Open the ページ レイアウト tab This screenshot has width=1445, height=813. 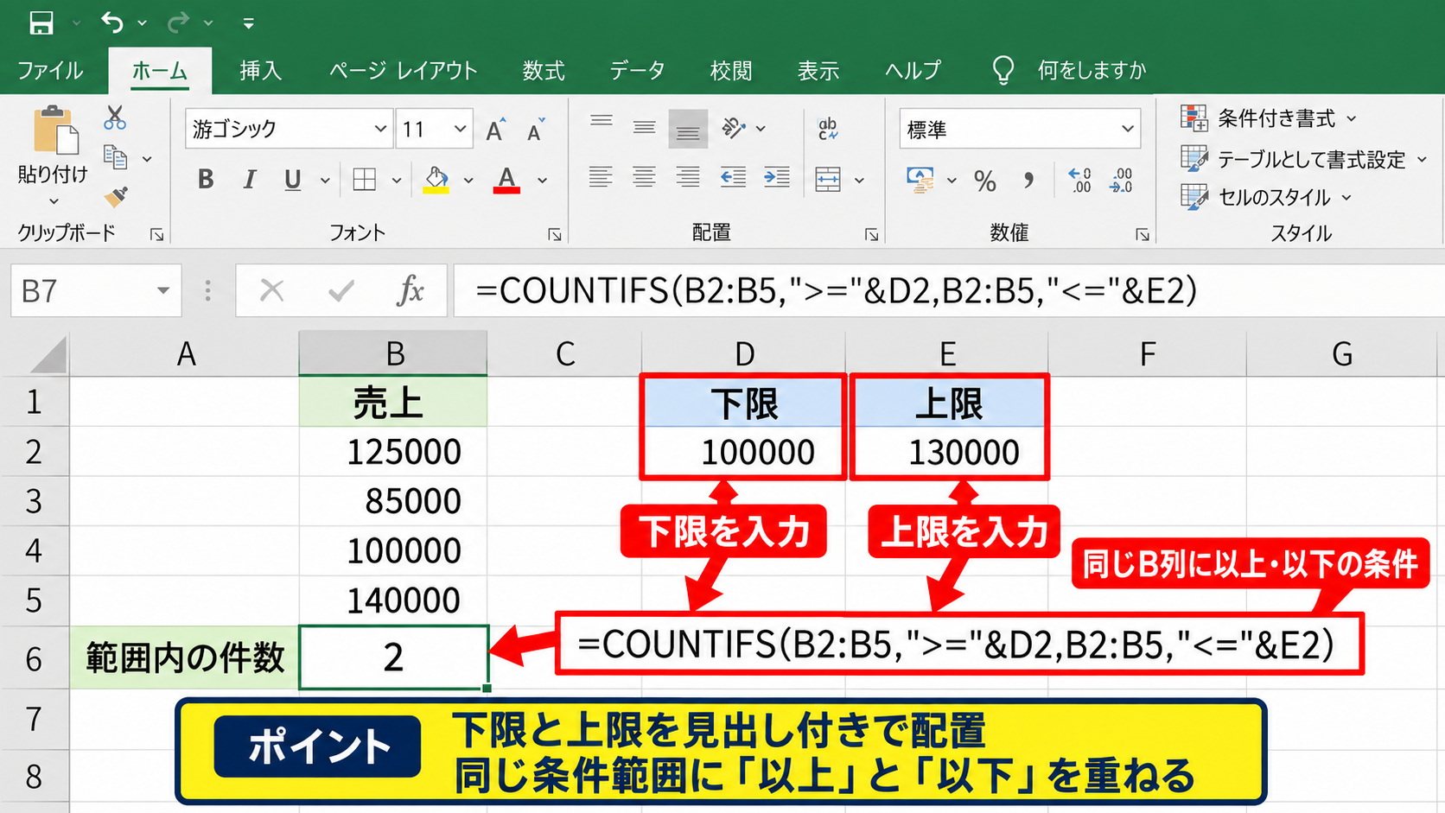click(403, 70)
